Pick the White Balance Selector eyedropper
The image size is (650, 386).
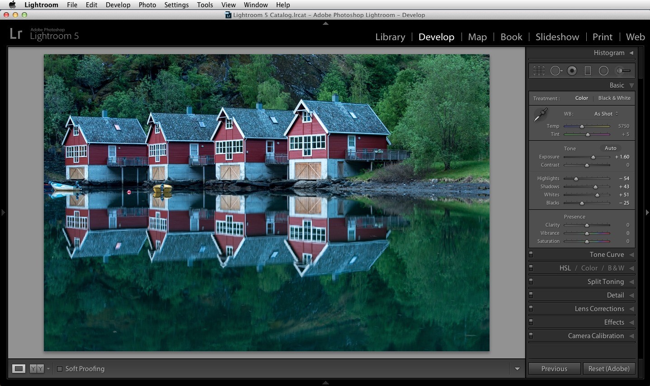pos(541,115)
